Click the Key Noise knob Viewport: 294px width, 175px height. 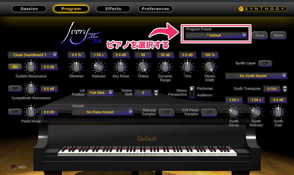pyautogui.click(x=121, y=67)
